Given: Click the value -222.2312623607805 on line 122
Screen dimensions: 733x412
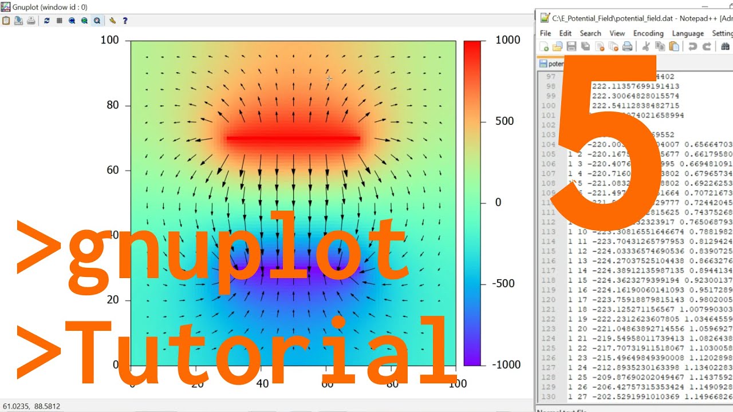Looking at the screenshot, I should tap(636, 319).
